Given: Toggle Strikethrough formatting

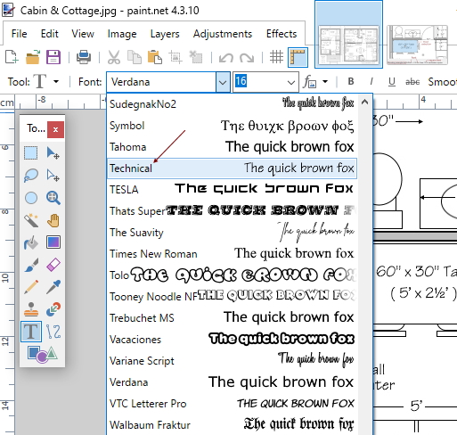Looking at the screenshot, I should [412, 81].
